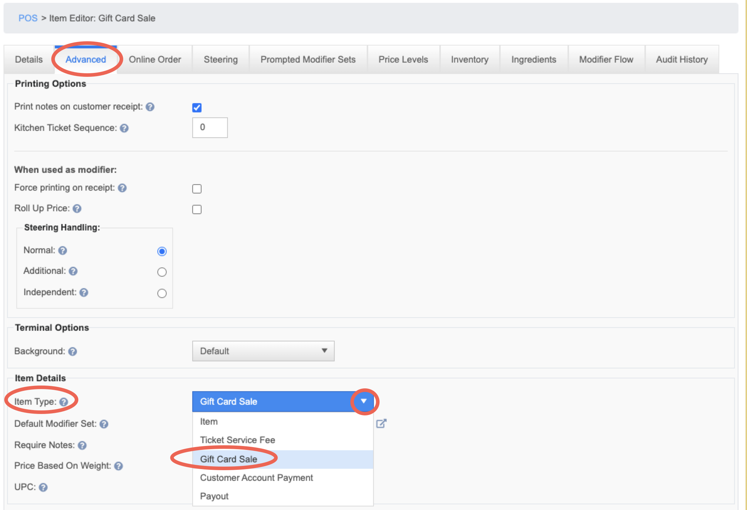
Task: Click help icon next to Print notes on customer receipt
Action: tap(150, 107)
